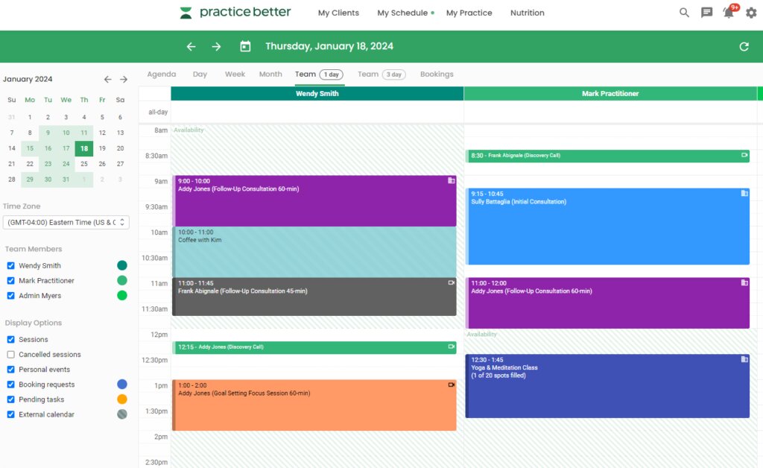Open the Time Zone dropdown
This screenshot has height=468, width=763.
click(66, 222)
